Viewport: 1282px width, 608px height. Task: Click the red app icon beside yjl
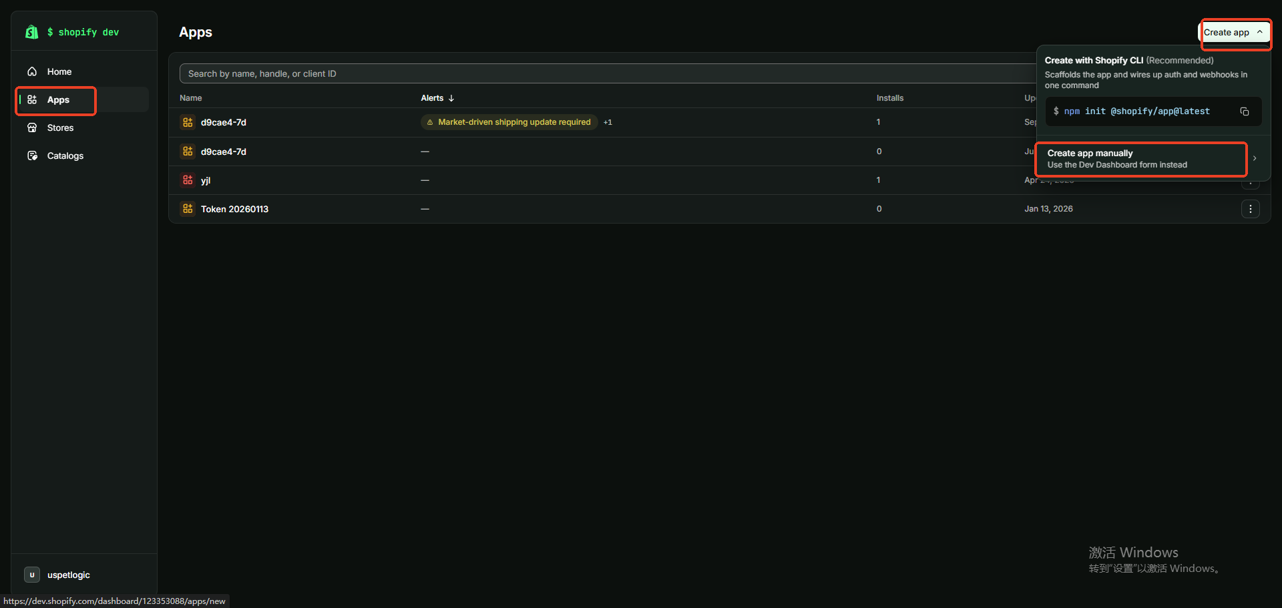tap(188, 180)
